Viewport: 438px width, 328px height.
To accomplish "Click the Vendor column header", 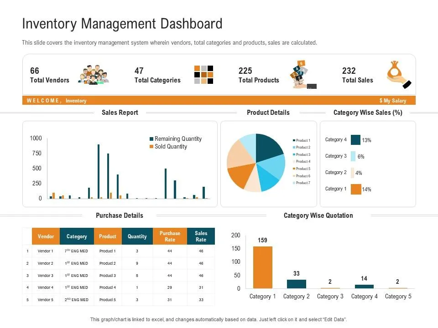I will click(x=46, y=236).
